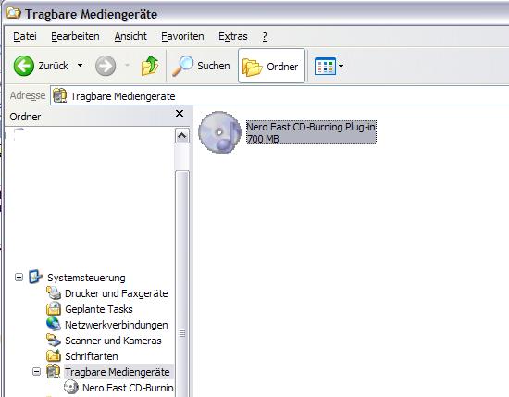Open Suchen search magnifier button

pos(200,66)
